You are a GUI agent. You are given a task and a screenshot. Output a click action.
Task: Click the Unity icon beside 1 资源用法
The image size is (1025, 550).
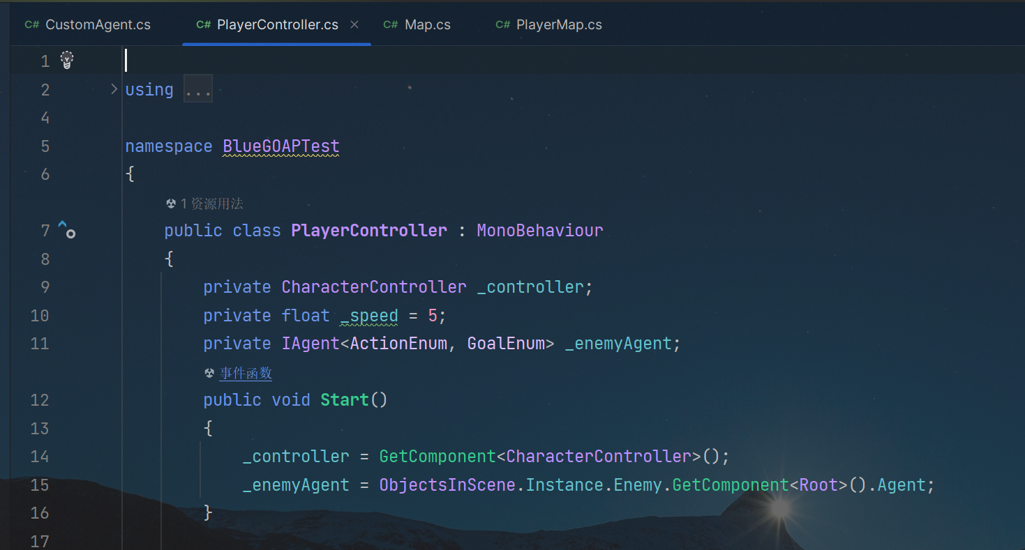tap(171, 204)
